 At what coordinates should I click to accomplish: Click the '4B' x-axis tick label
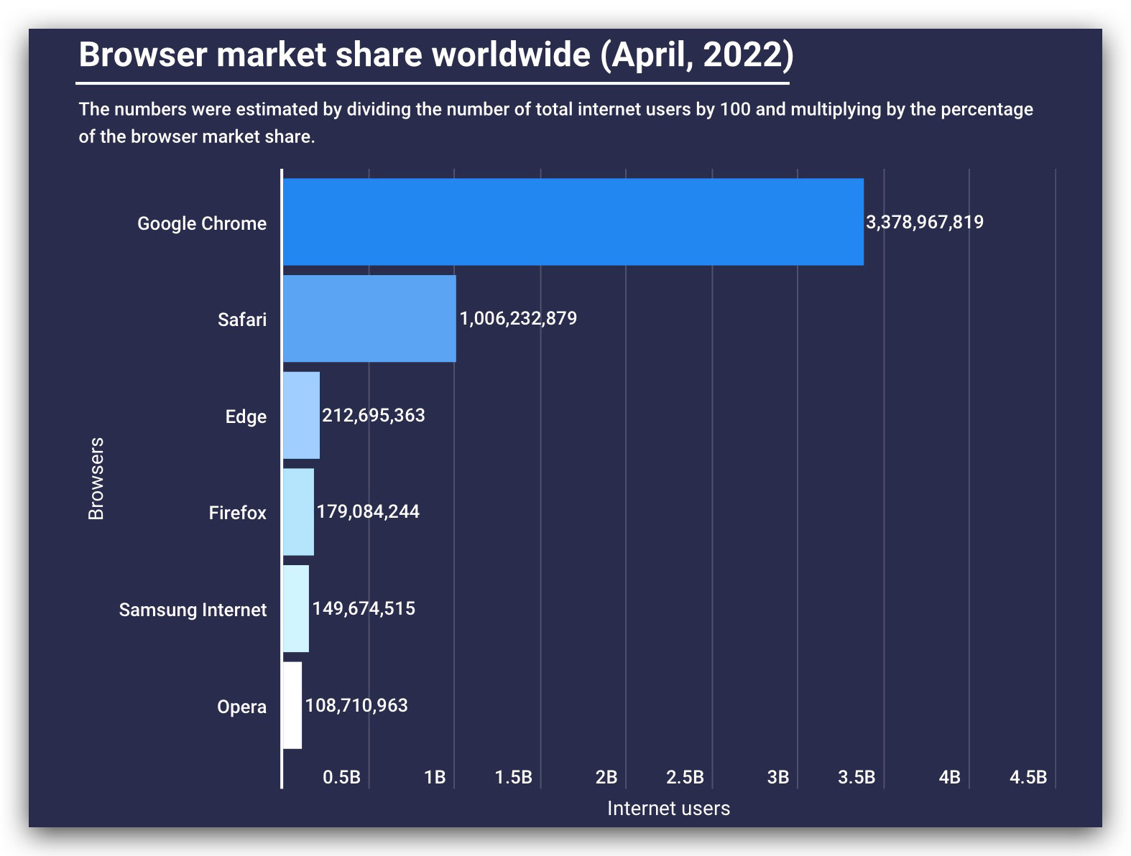[x=950, y=777]
